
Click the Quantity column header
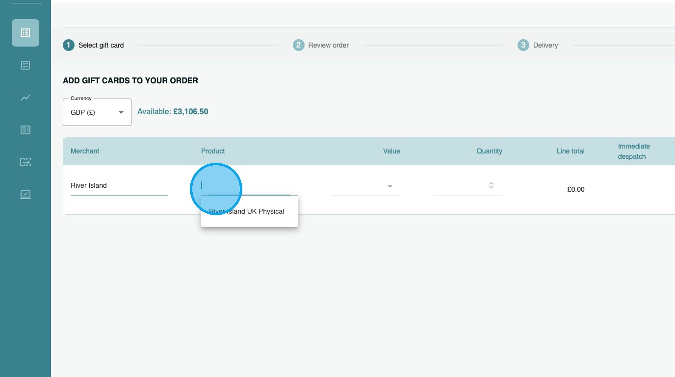[489, 151]
